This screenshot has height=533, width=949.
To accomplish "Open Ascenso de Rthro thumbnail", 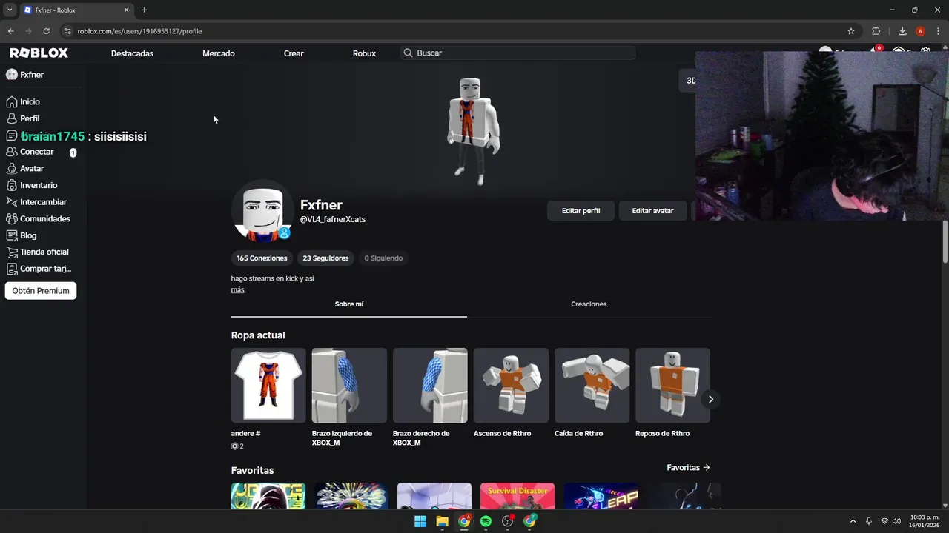I will point(511,385).
